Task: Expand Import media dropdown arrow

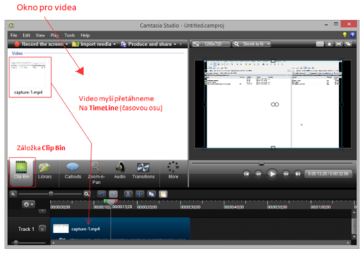Action: 114,44
